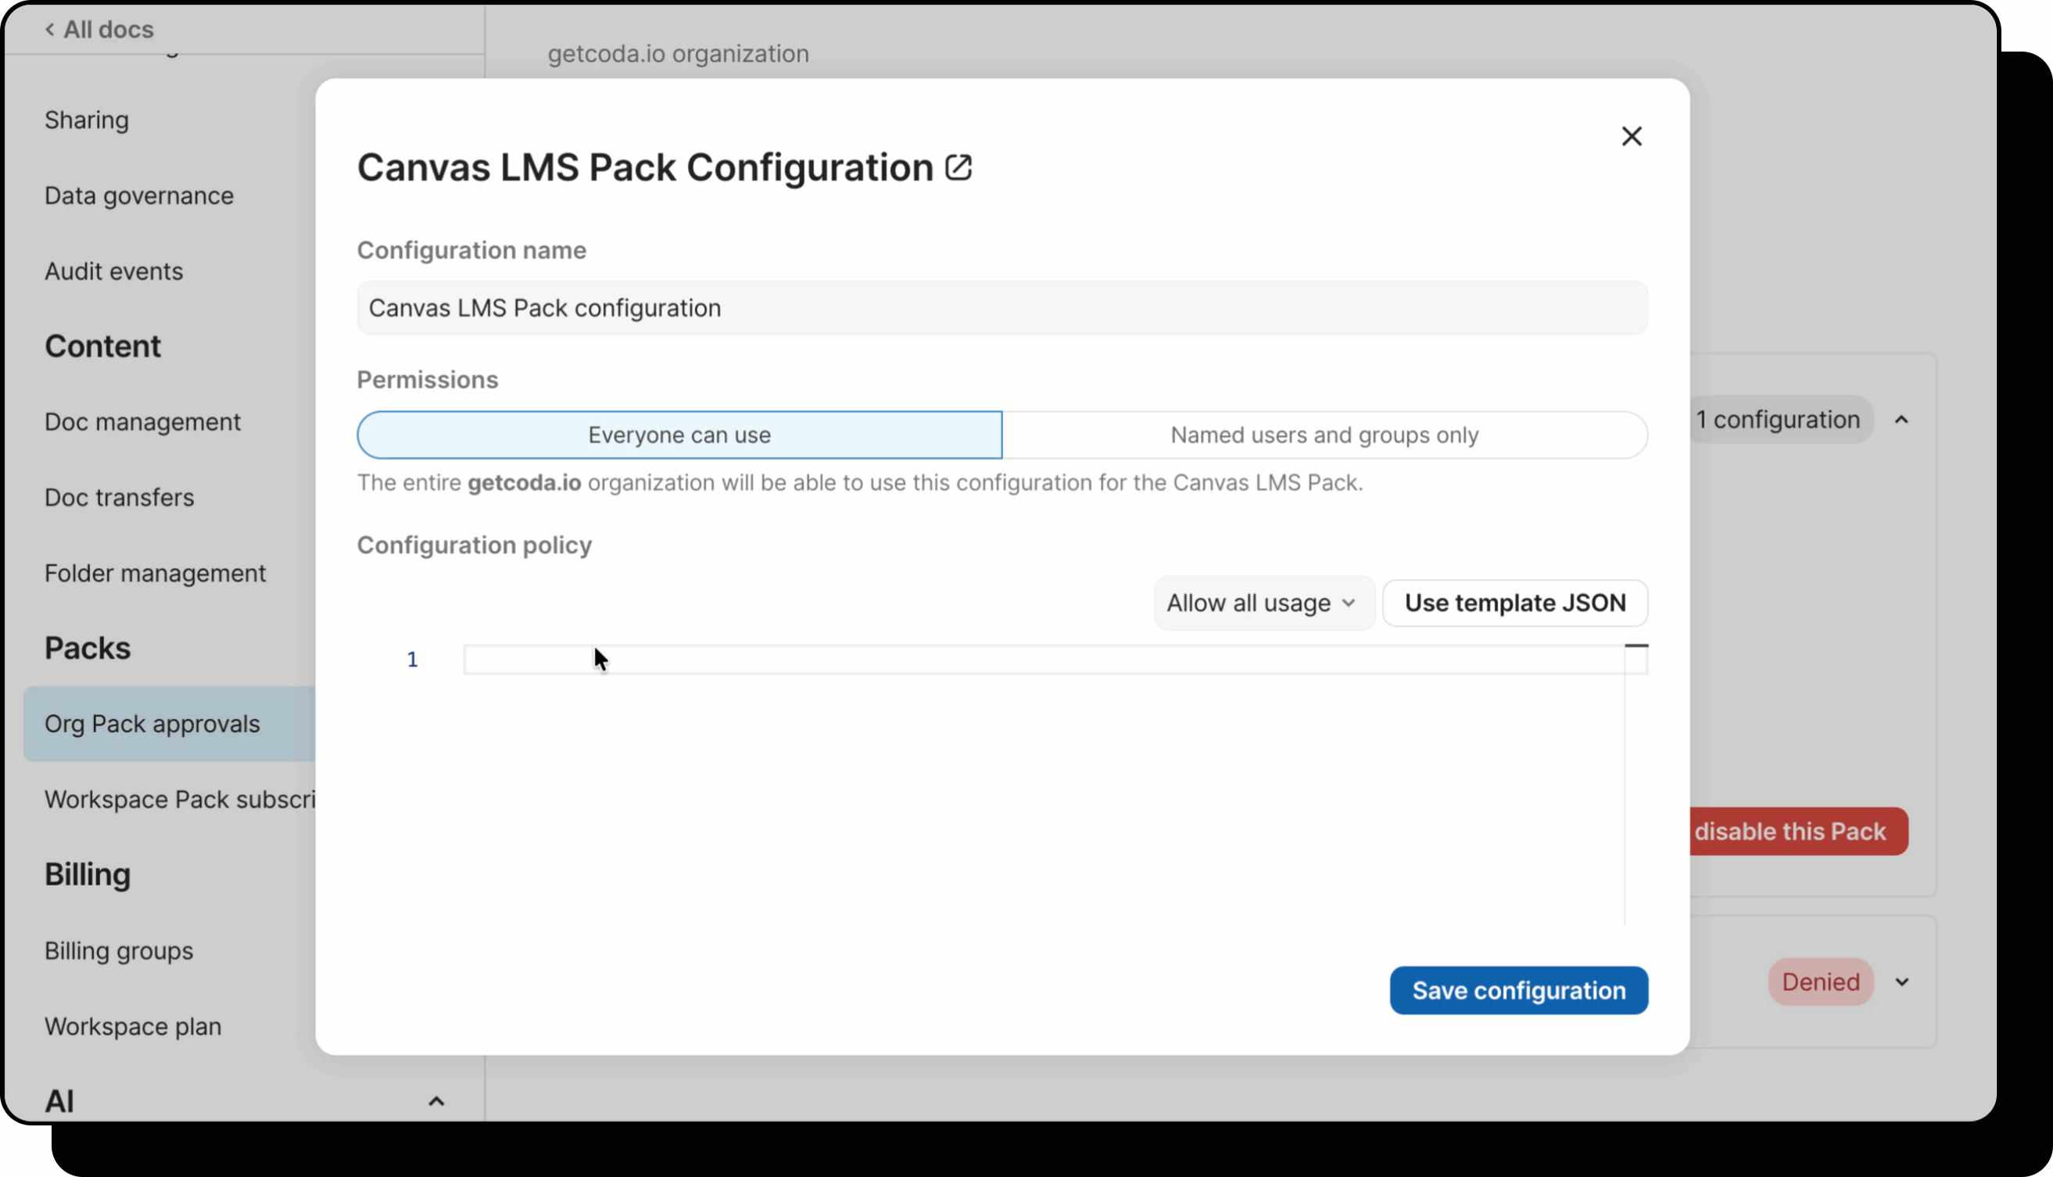This screenshot has height=1177, width=2053.
Task: Click the disable this Pack button
Action: tap(1799, 831)
